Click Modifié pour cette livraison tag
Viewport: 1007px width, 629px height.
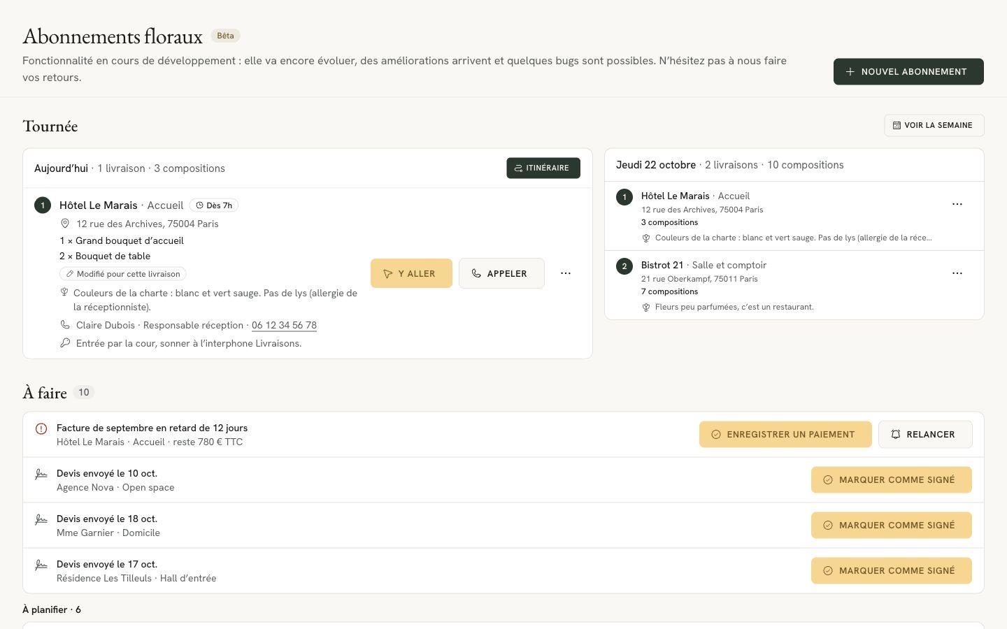coord(122,274)
